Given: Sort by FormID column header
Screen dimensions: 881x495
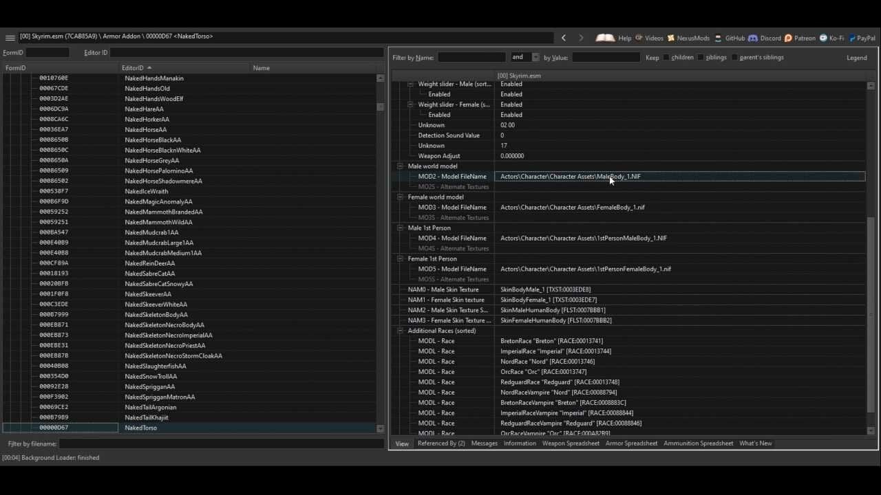Looking at the screenshot, I should pos(60,68).
